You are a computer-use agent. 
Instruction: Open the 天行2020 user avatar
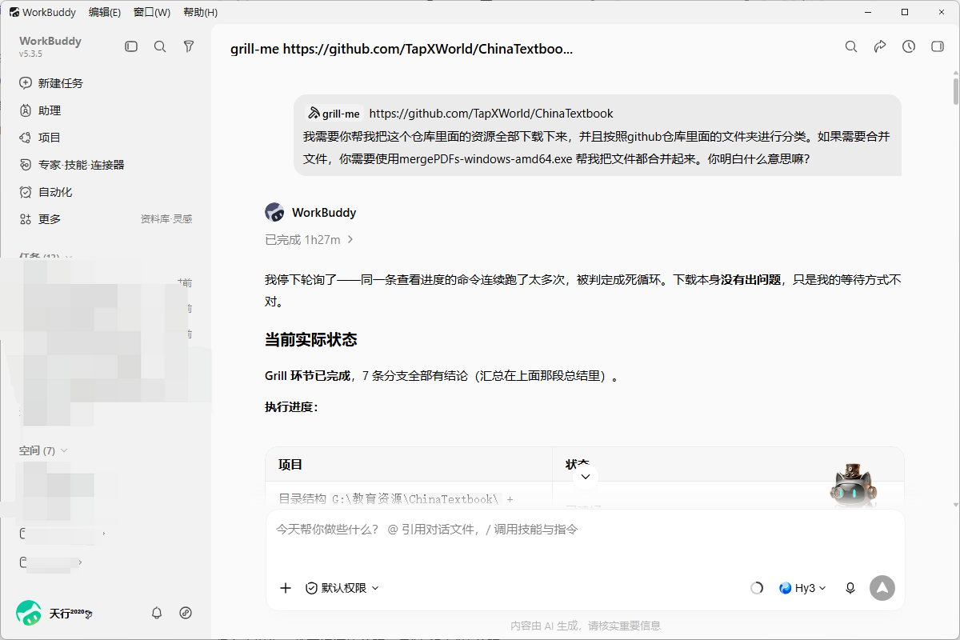pos(29,613)
